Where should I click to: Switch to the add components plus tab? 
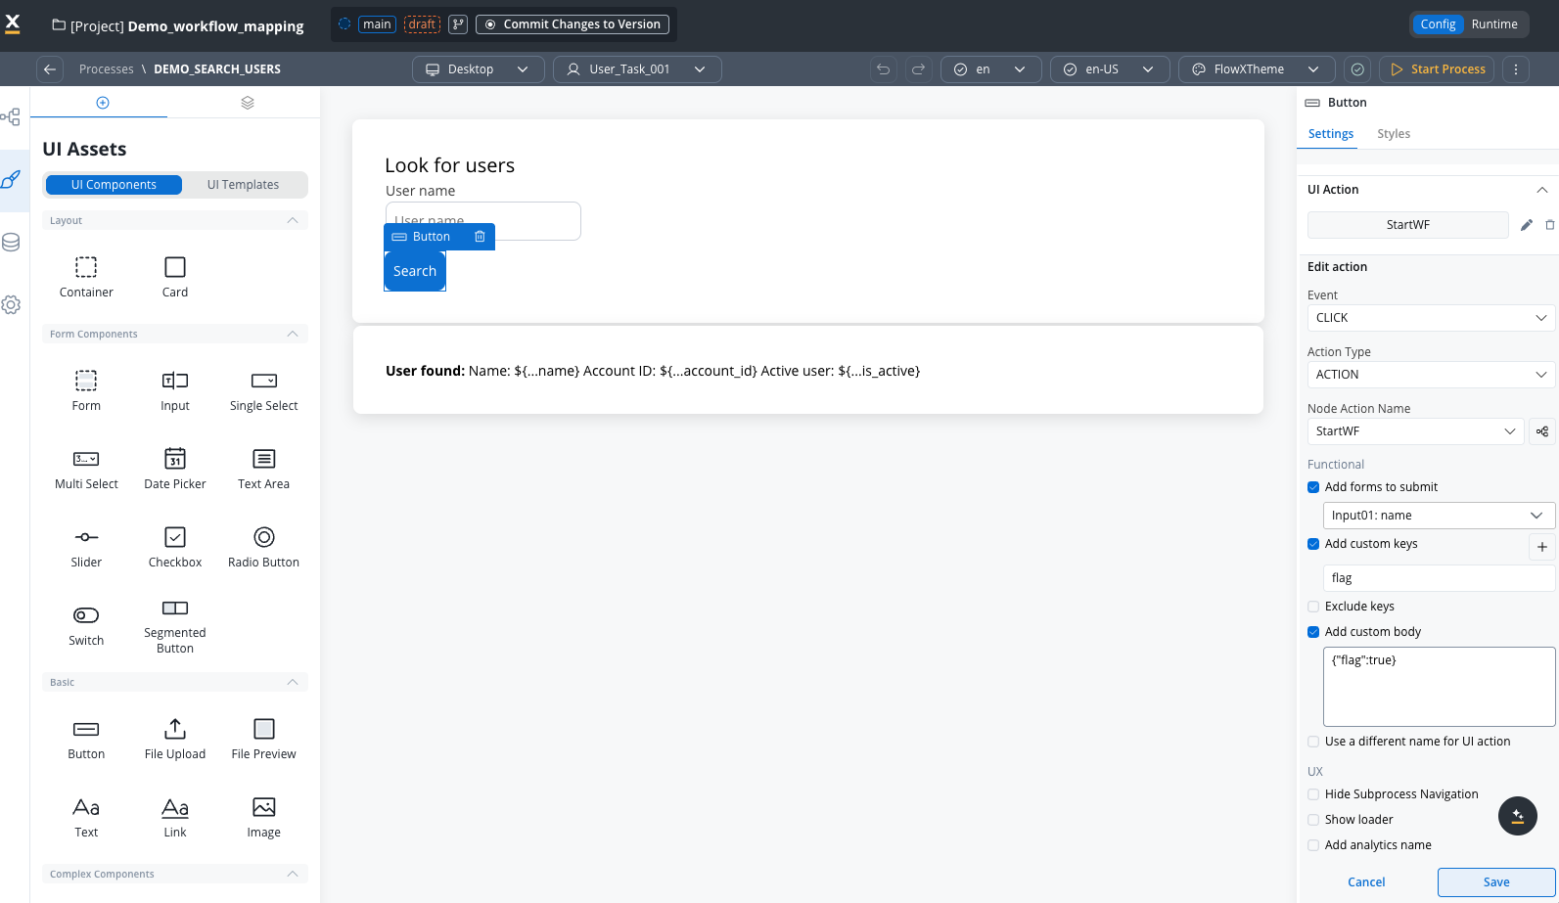(103, 103)
